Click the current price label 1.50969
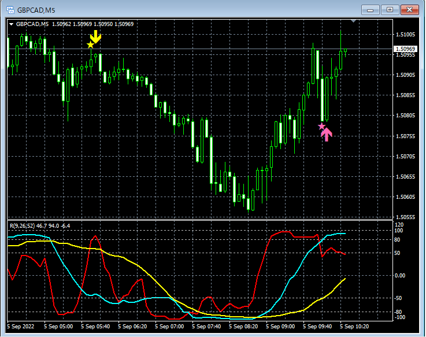 coord(405,49)
